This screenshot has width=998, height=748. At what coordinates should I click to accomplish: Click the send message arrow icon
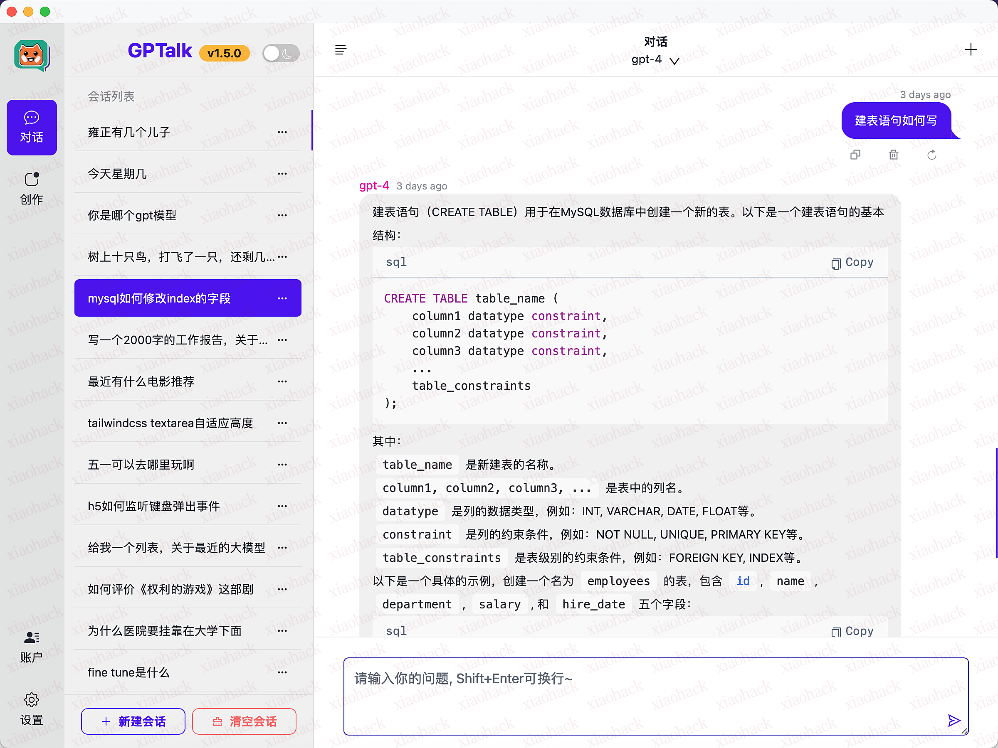click(x=954, y=720)
